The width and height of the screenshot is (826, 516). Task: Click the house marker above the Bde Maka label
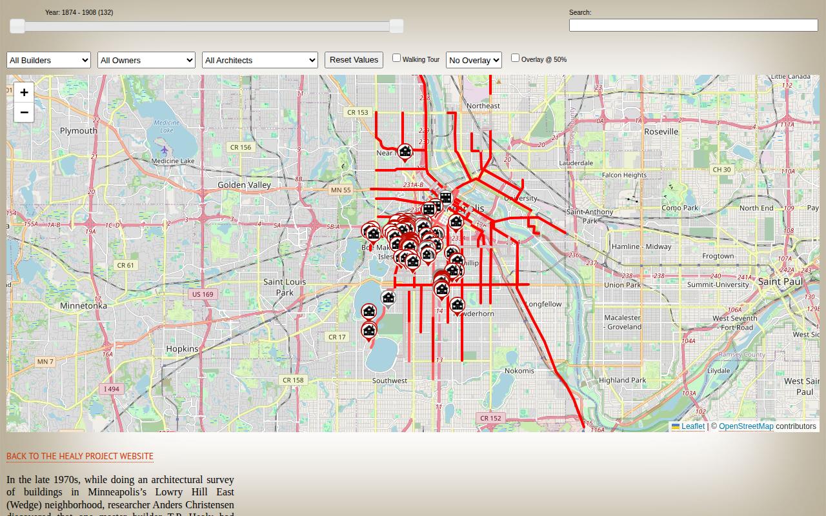tap(373, 234)
